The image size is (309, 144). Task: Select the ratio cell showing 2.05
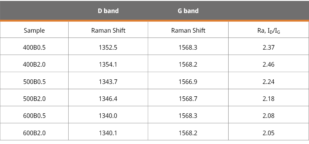[x=268, y=133]
